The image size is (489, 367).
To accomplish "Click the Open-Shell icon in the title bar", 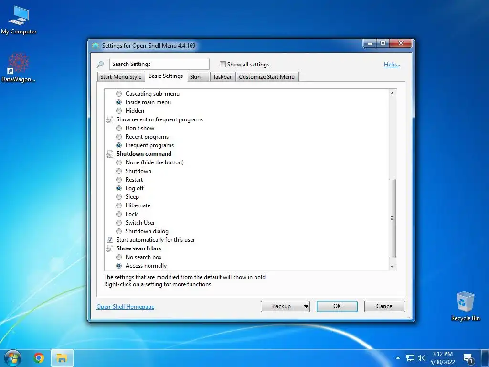I will pyautogui.click(x=96, y=46).
